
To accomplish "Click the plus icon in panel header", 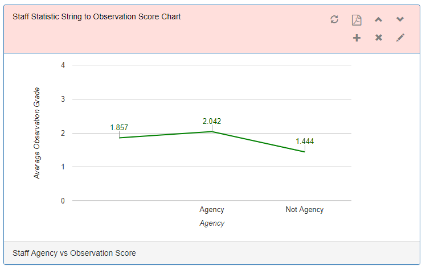I will (357, 38).
